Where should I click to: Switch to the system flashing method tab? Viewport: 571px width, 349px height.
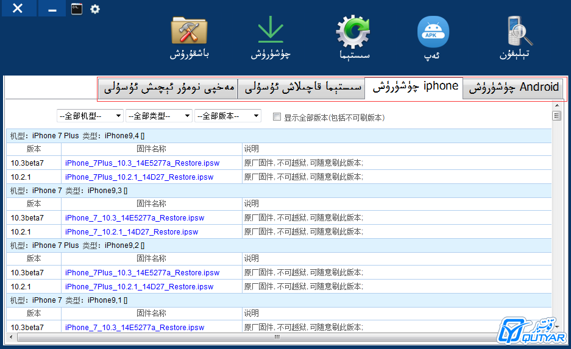[x=302, y=88]
